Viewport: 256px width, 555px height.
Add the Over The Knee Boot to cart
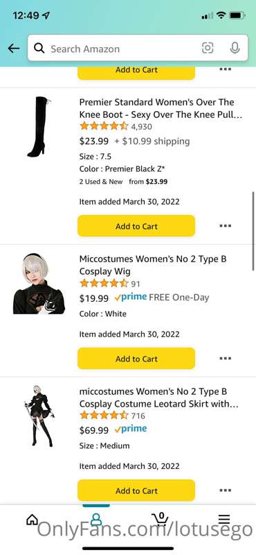point(136,226)
